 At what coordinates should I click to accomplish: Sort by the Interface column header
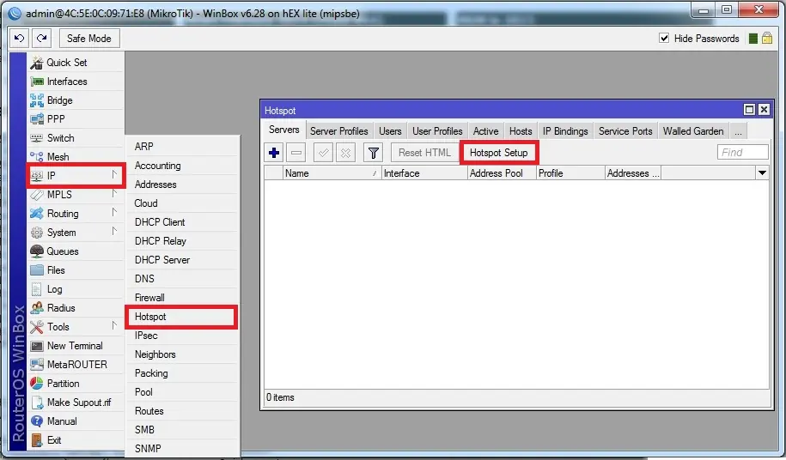424,173
